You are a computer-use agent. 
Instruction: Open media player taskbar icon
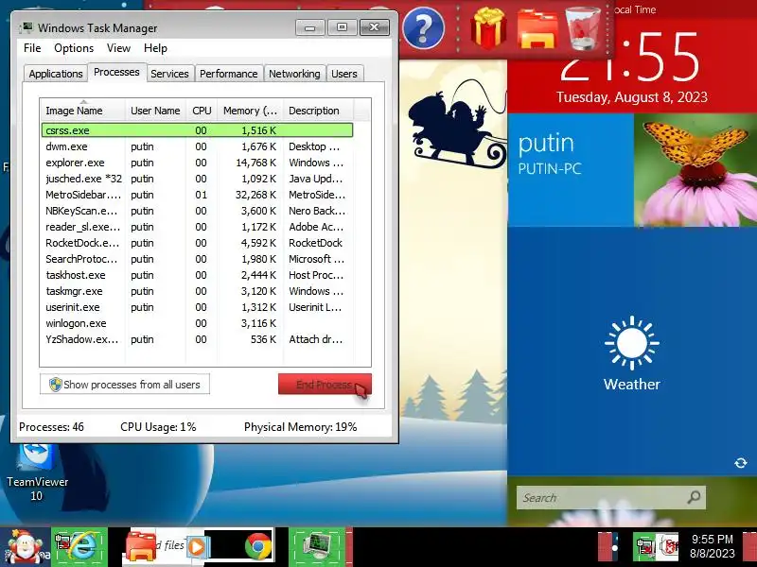coord(197,547)
